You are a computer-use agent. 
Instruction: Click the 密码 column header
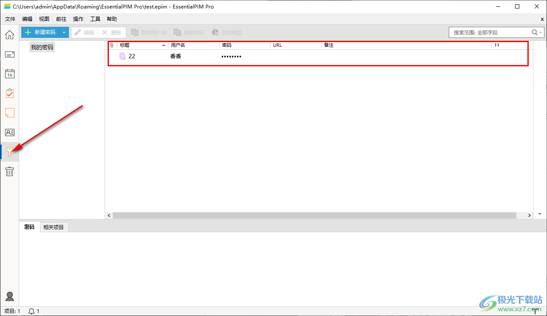pos(245,45)
